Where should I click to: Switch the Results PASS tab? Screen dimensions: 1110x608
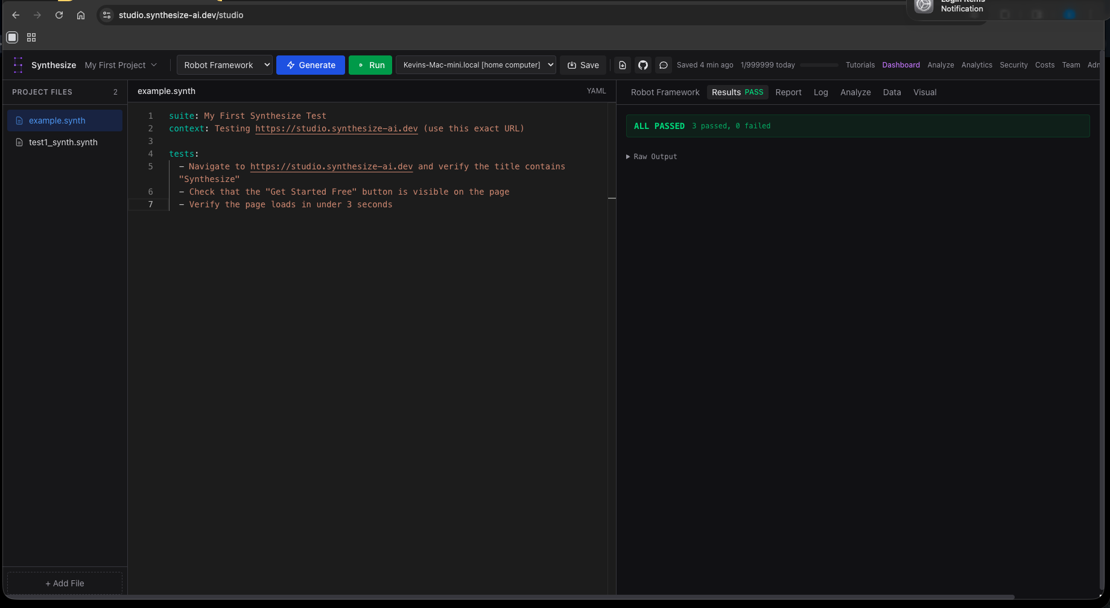(737, 92)
